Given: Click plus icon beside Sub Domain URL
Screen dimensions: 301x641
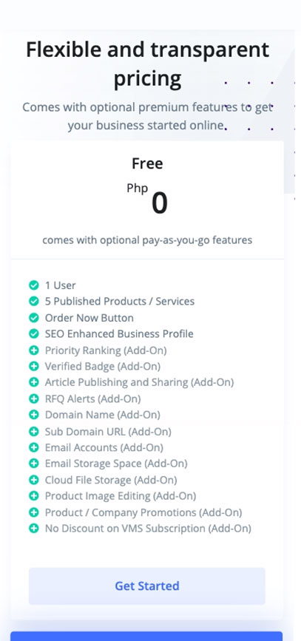Looking at the screenshot, I should [x=33, y=431].
